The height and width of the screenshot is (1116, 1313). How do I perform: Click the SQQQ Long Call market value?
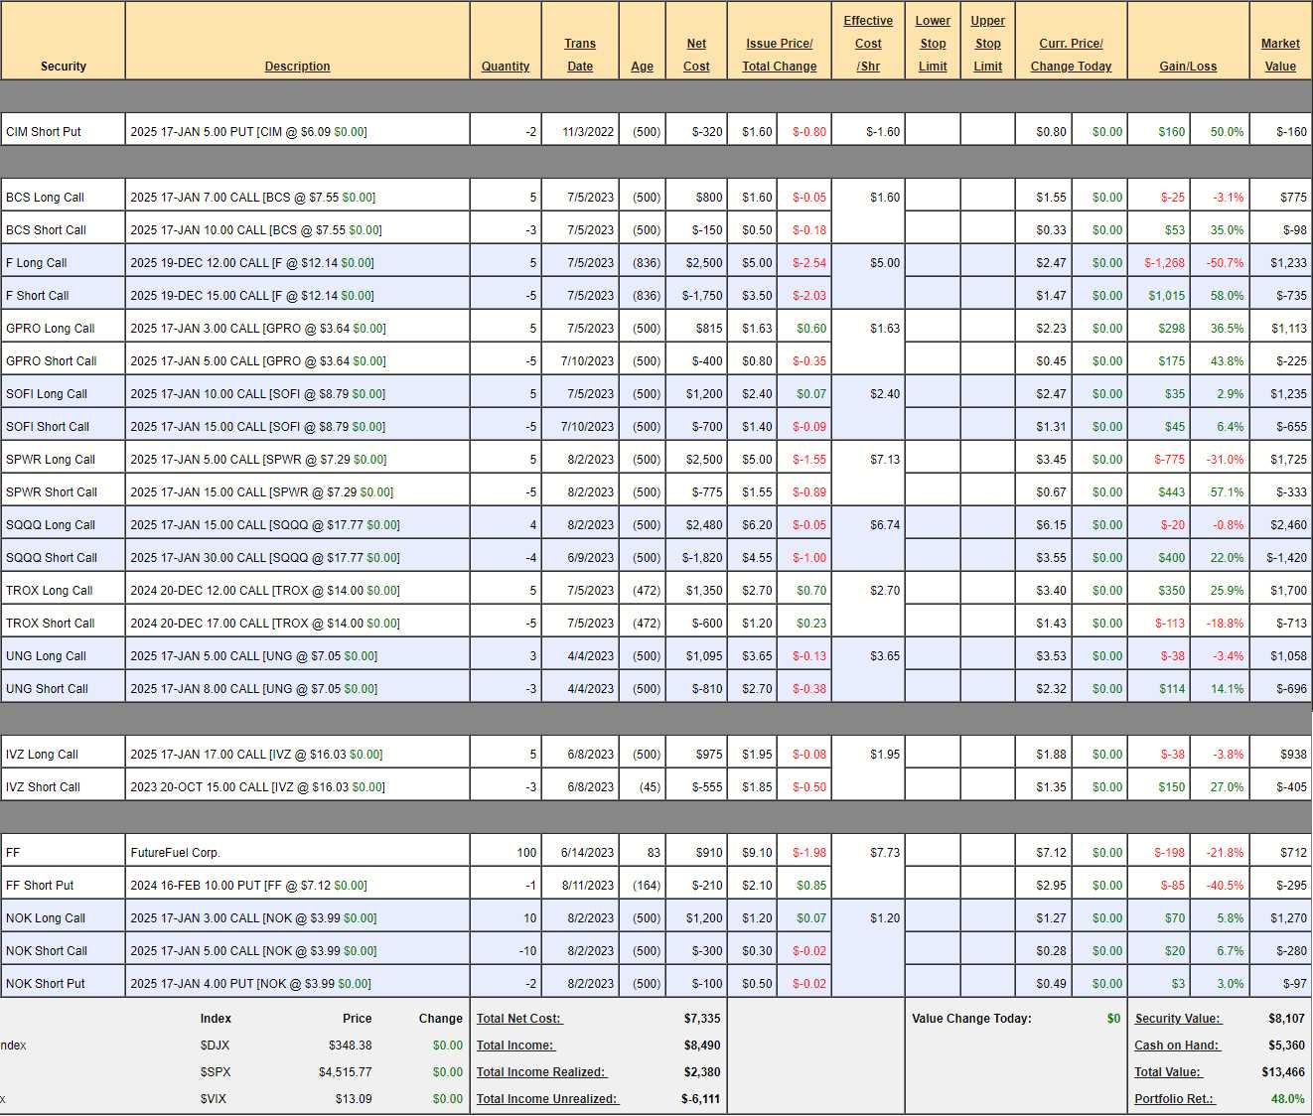1286,525
